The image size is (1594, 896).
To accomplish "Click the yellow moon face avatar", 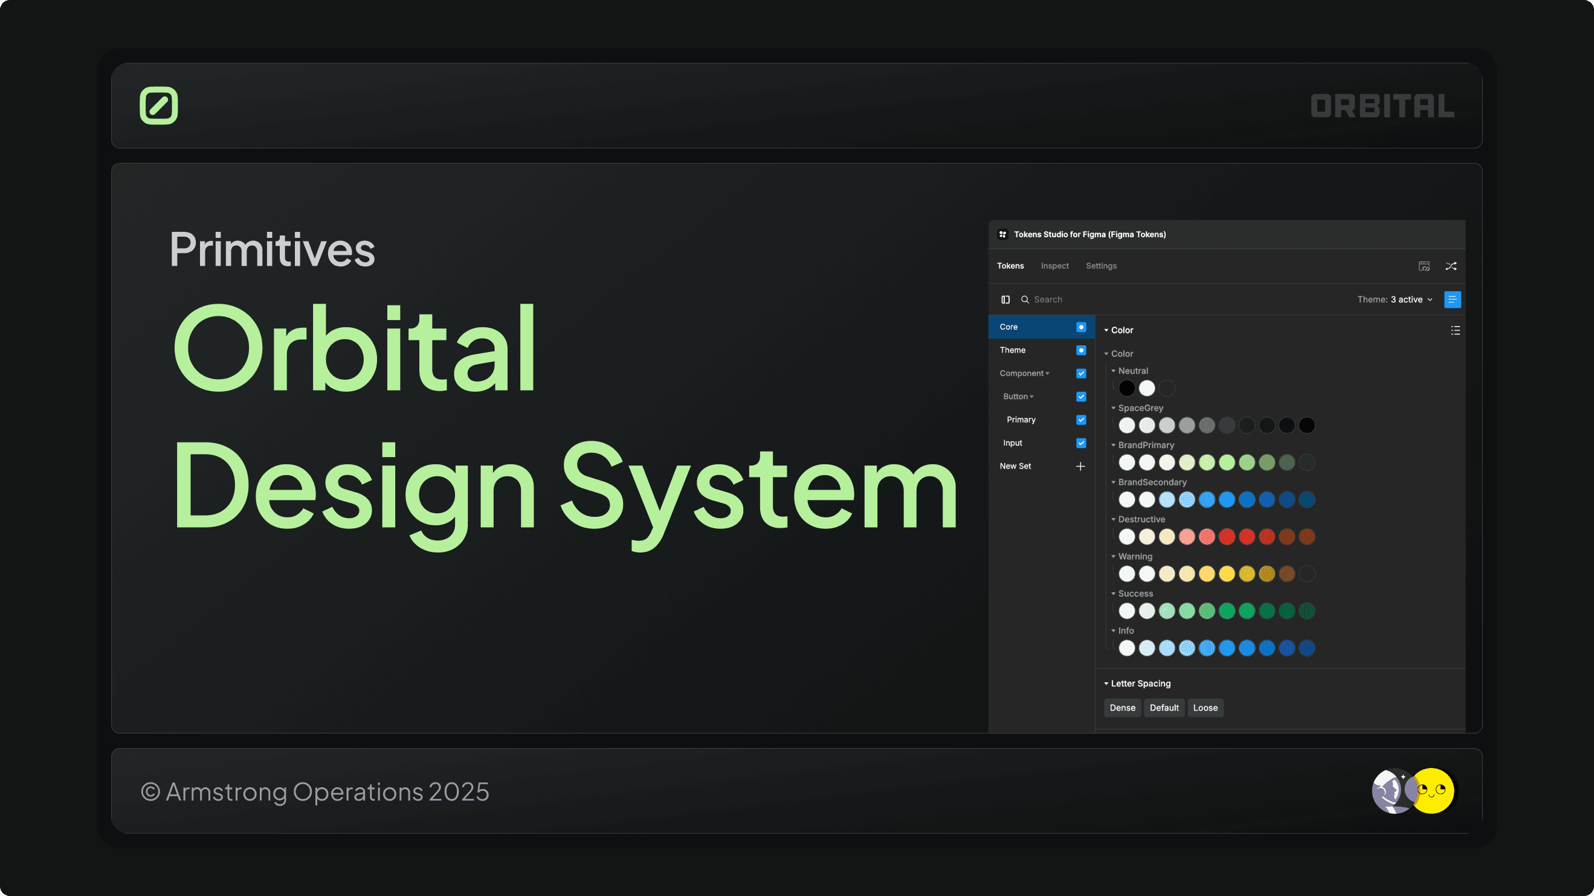I will (1433, 790).
